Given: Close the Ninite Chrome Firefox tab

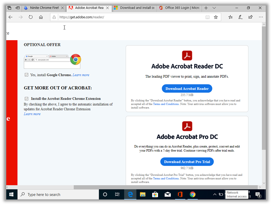Looking at the screenshot, I should coord(63,8).
